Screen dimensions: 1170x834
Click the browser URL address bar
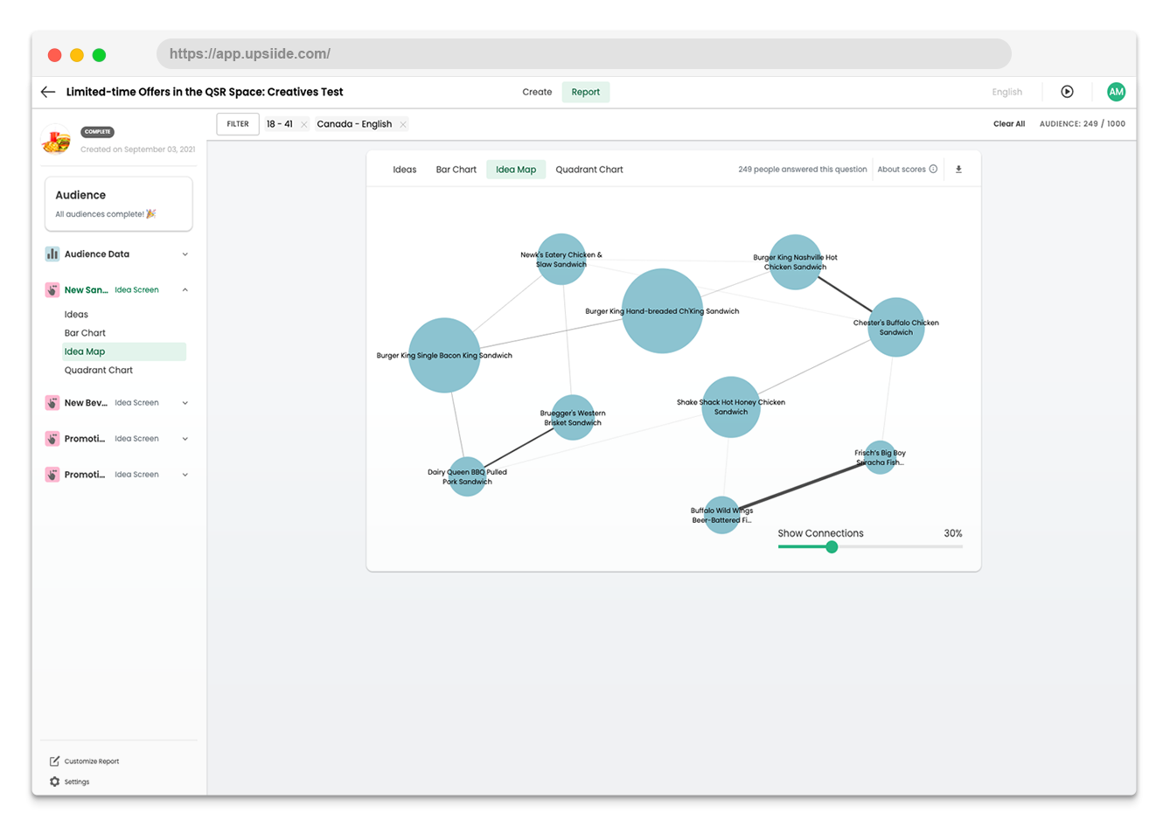click(584, 54)
